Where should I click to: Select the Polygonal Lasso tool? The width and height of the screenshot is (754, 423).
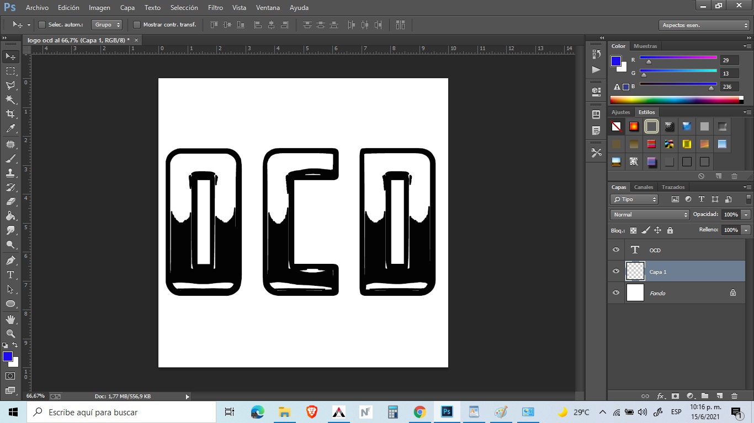pyautogui.click(x=10, y=85)
